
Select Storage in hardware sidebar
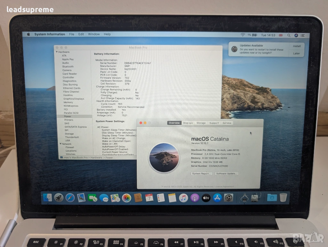tap(69, 134)
